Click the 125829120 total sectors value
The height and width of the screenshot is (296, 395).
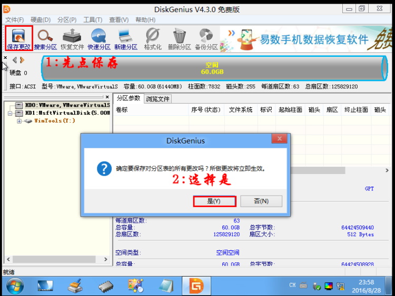click(226, 234)
